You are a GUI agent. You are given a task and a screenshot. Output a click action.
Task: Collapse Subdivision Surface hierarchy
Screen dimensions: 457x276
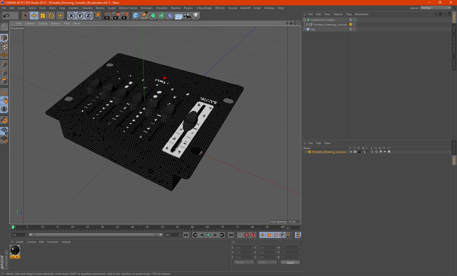click(305, 20)
